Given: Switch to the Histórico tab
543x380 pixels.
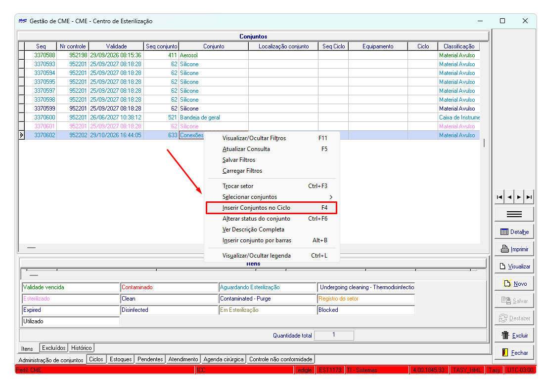Looking at the screenshot, I should pos(82,348).
